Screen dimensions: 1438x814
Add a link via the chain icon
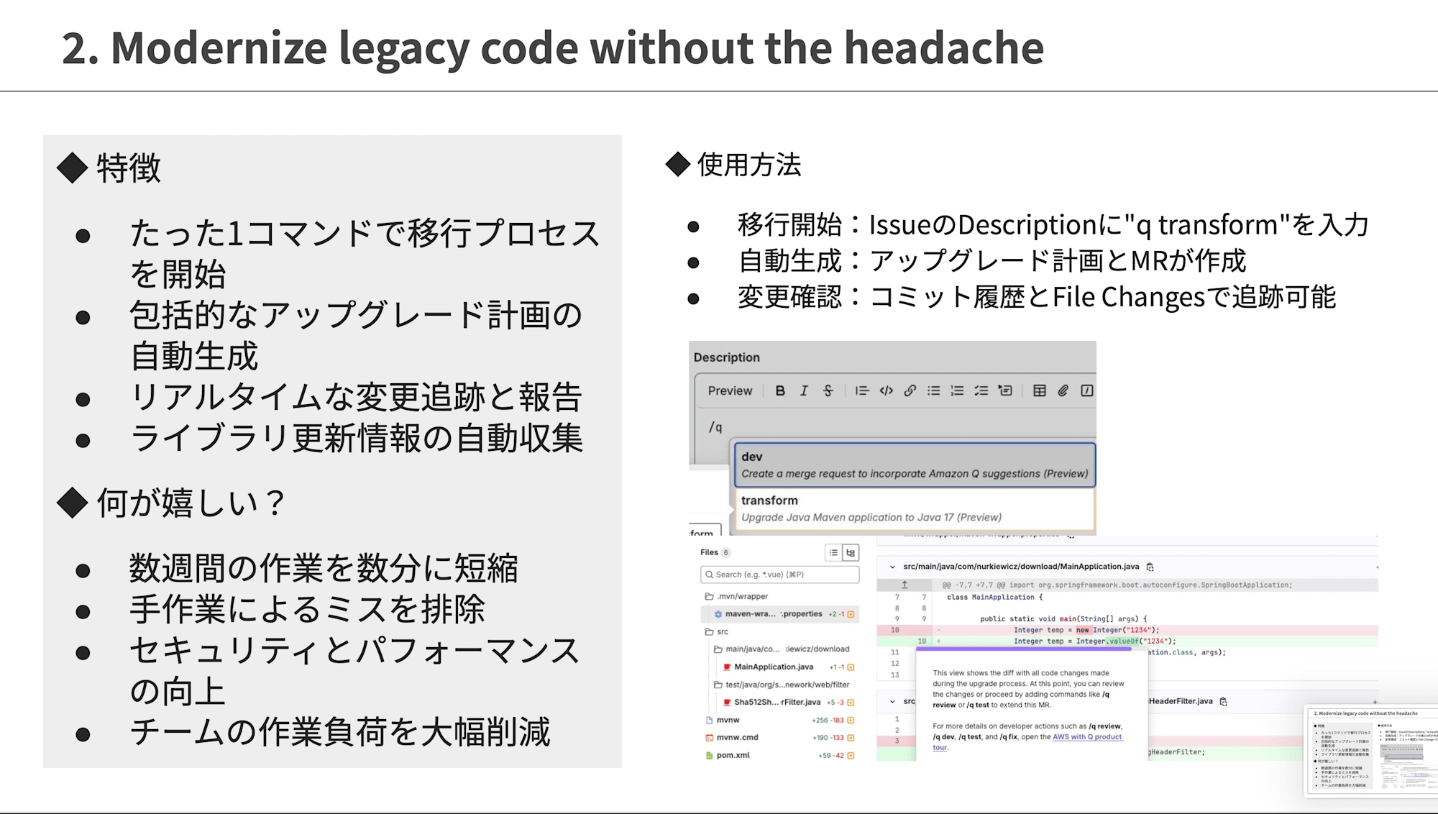[x=910, y=390]
